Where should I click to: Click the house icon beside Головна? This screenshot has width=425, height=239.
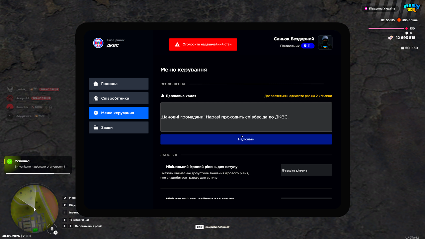point(96,84)
